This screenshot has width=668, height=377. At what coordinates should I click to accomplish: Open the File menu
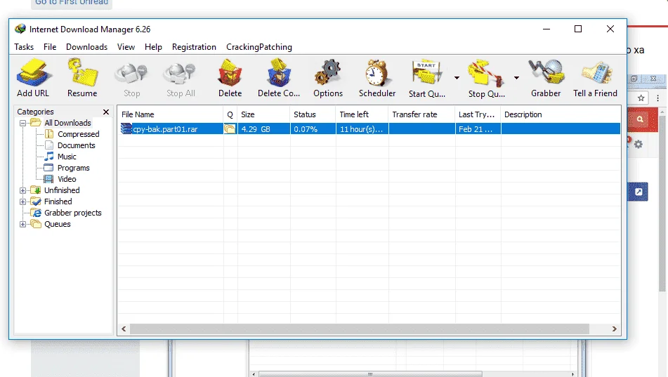pos(50,47)
